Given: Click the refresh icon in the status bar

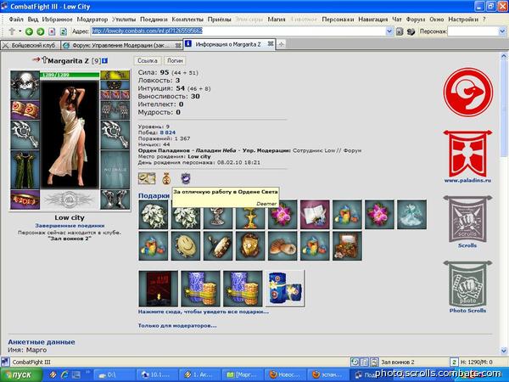Looking at the screenshot, I should tap(454, 362).
